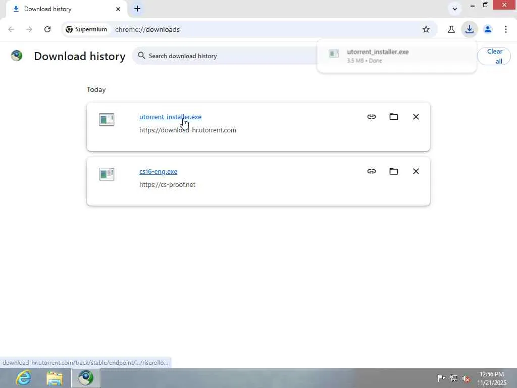Open the cs16-eng.exe file link
Image resolution: width=517 pixels, height=388 pixels.
(x=158, y=172)
